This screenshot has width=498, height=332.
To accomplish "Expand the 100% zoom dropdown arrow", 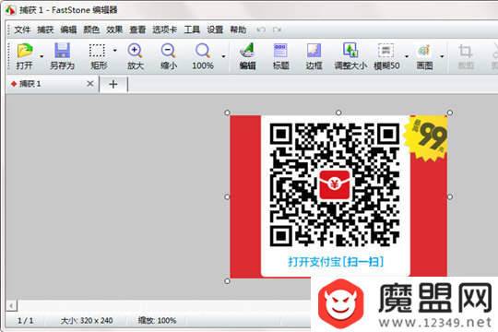I will coord(223,56).
